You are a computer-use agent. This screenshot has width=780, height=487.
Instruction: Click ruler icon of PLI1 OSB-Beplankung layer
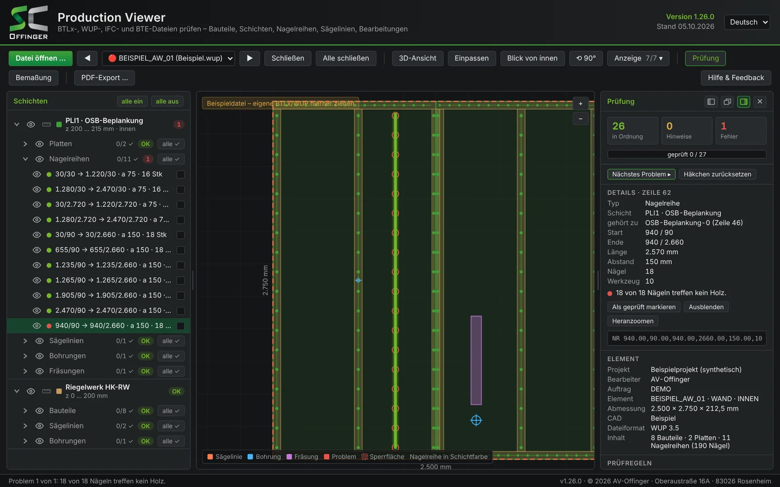(x=46, y=125)
